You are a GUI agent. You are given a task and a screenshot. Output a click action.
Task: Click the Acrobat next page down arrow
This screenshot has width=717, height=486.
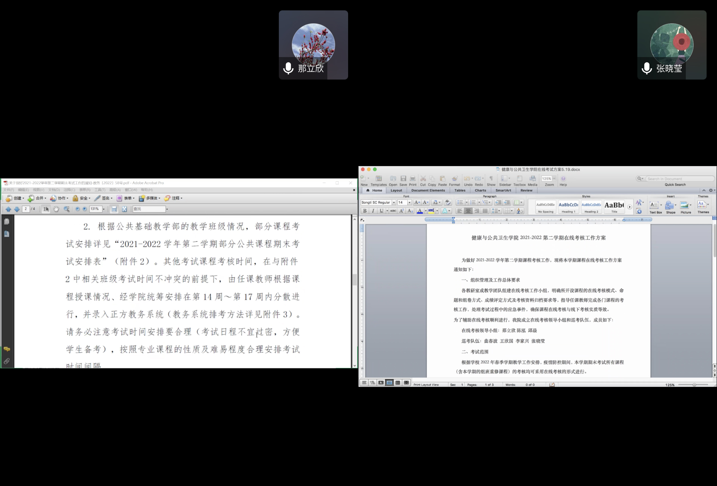(17, 209)
